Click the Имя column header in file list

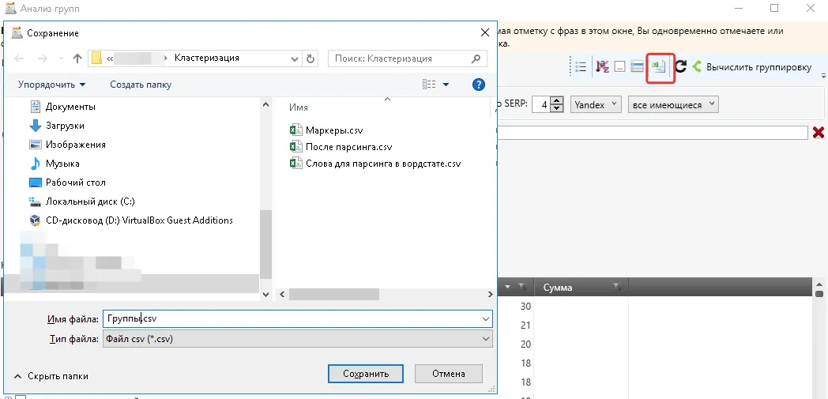(299, 107)
